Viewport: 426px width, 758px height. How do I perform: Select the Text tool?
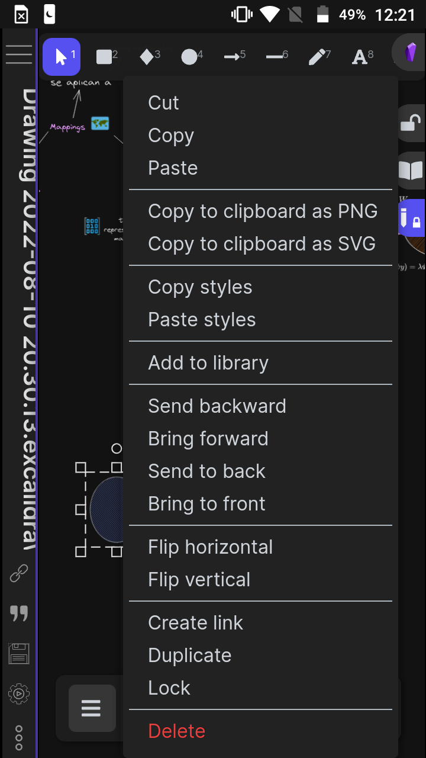click(x=360, y=56)
